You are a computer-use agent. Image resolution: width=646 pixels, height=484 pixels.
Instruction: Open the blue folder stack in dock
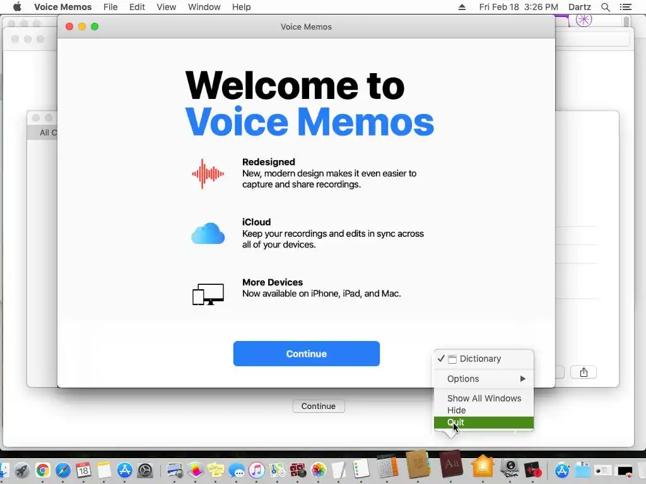(x=582, y=470)
